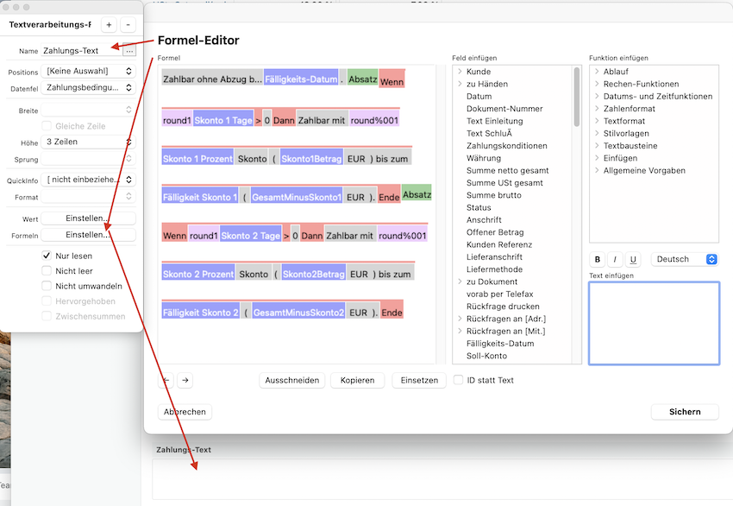
Task: Select Fälligkeits-Datum in the field list
Action: [x=500, y=344]
